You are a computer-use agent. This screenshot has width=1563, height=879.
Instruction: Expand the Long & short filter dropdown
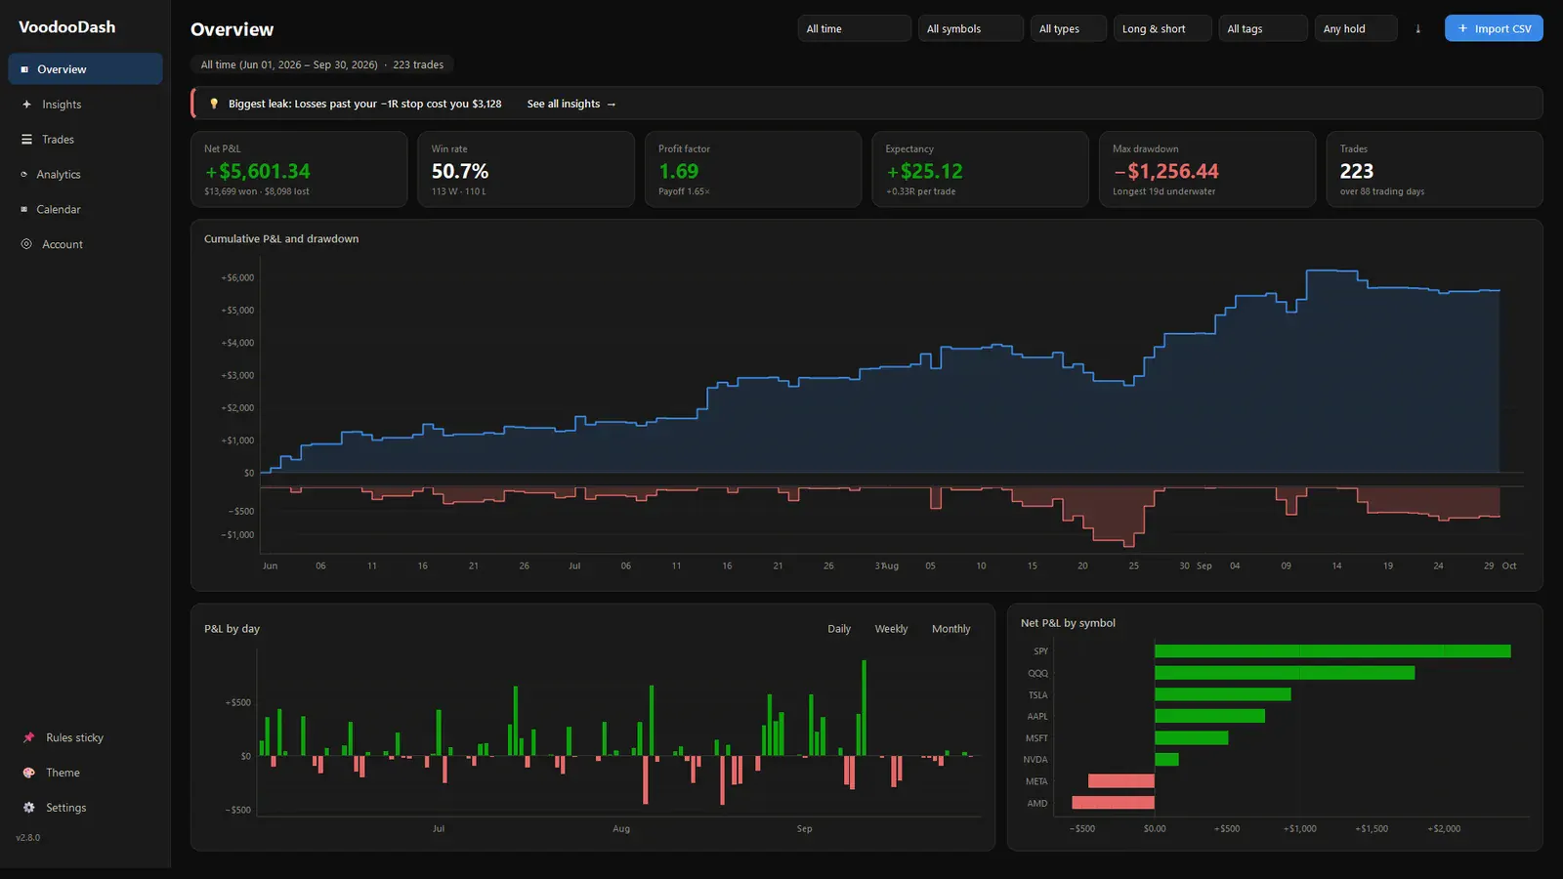[x=1162, y=28]
